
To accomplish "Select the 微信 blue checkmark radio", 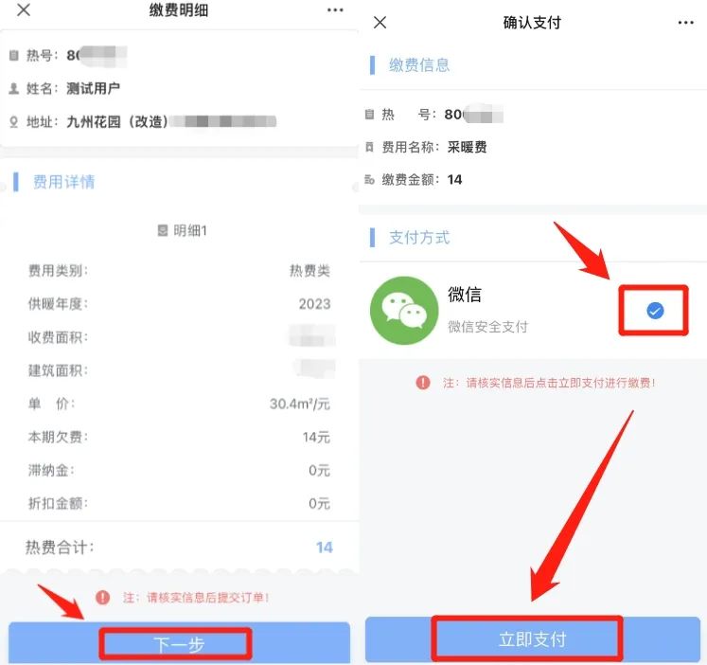I will click(655, 311).
